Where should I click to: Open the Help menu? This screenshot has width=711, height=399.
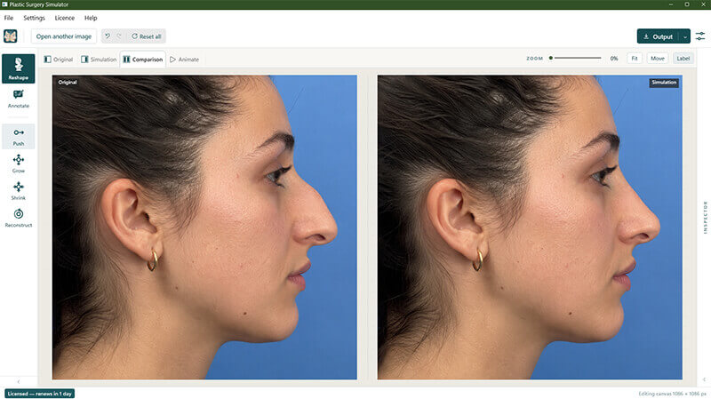point(91,18)
